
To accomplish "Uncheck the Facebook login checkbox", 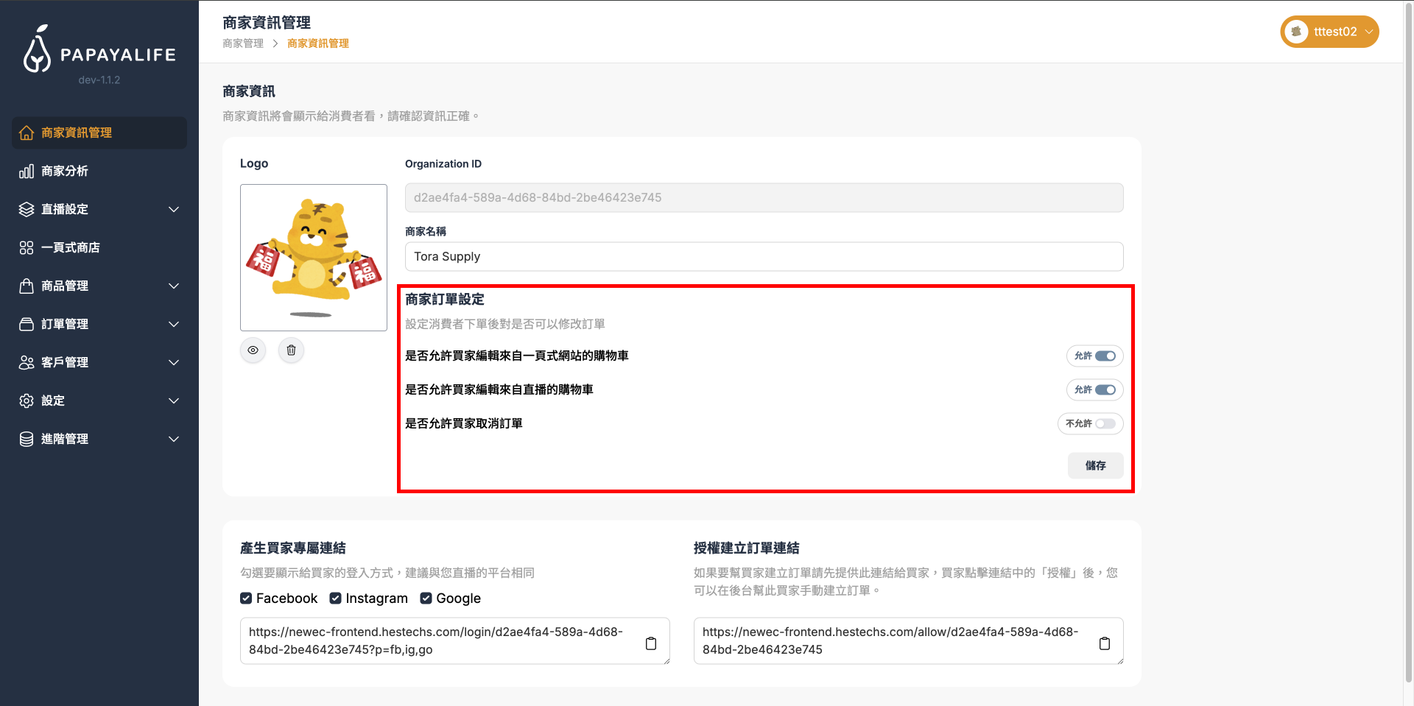I will (246, 599).
